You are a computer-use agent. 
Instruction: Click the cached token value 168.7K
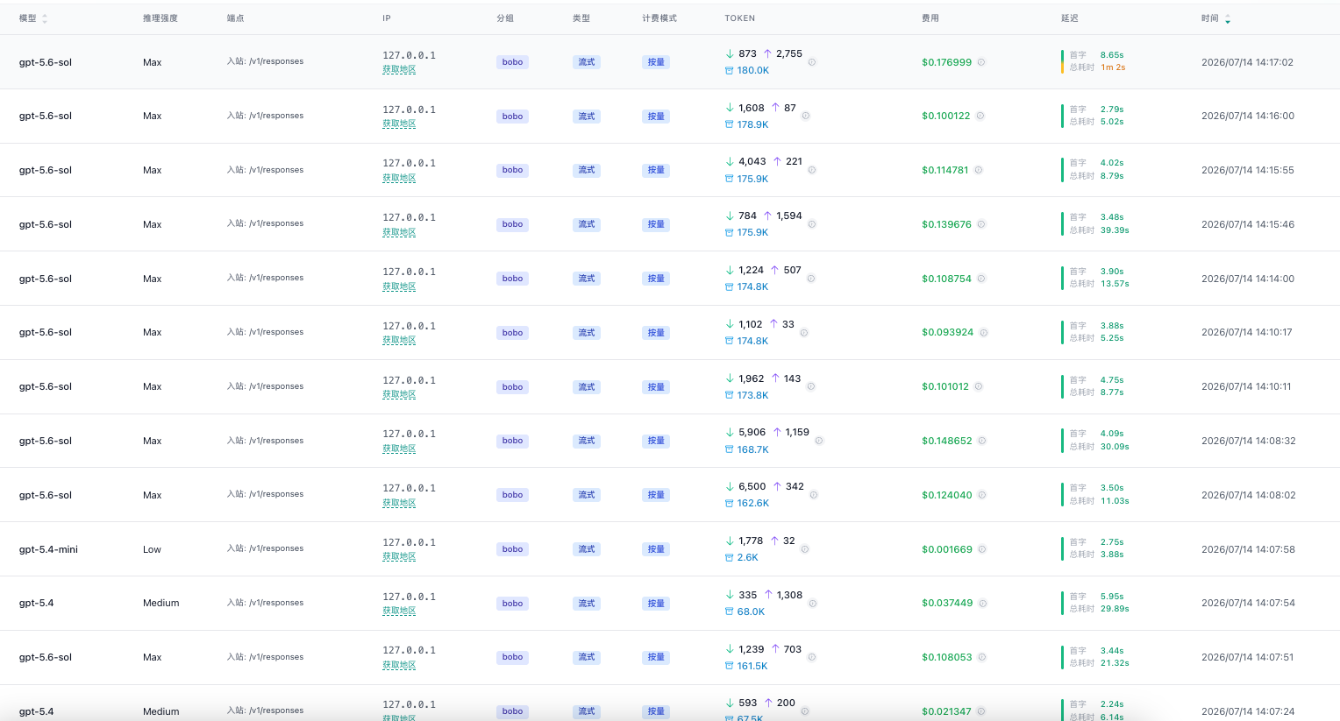point(753,449)
